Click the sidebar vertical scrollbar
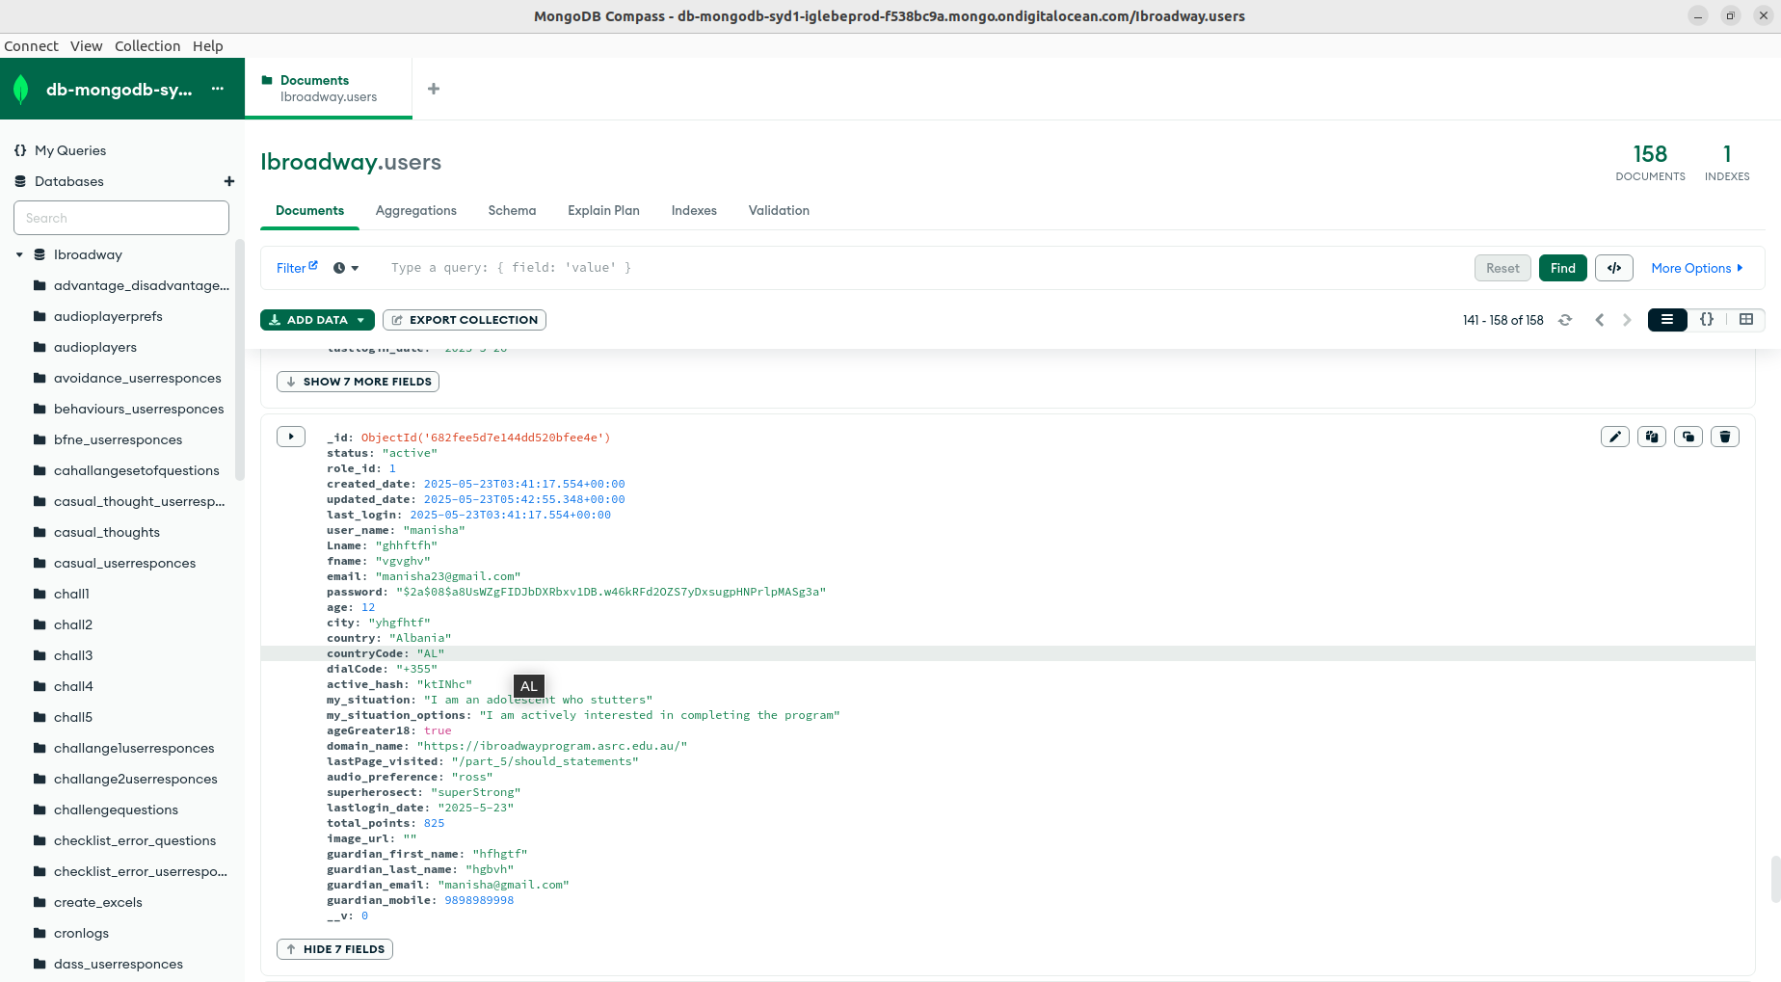The height and width of the screenshot is (982, 1781). (240, 360)
